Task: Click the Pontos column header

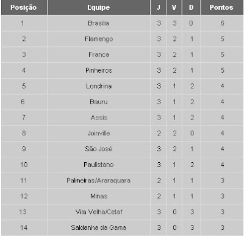Action: click(221, 7)
